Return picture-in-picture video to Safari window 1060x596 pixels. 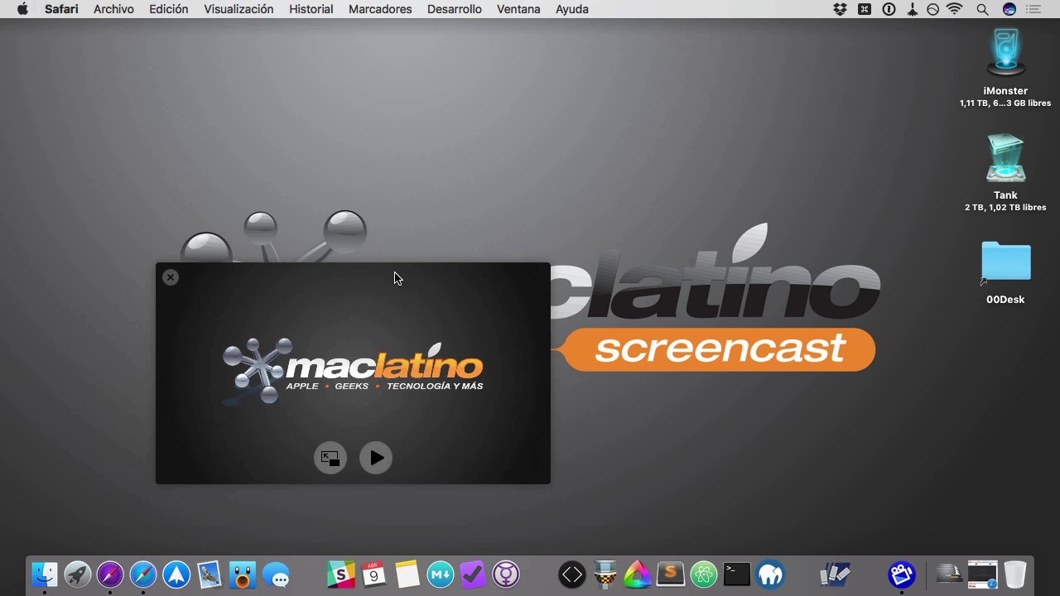pos(330,458)
